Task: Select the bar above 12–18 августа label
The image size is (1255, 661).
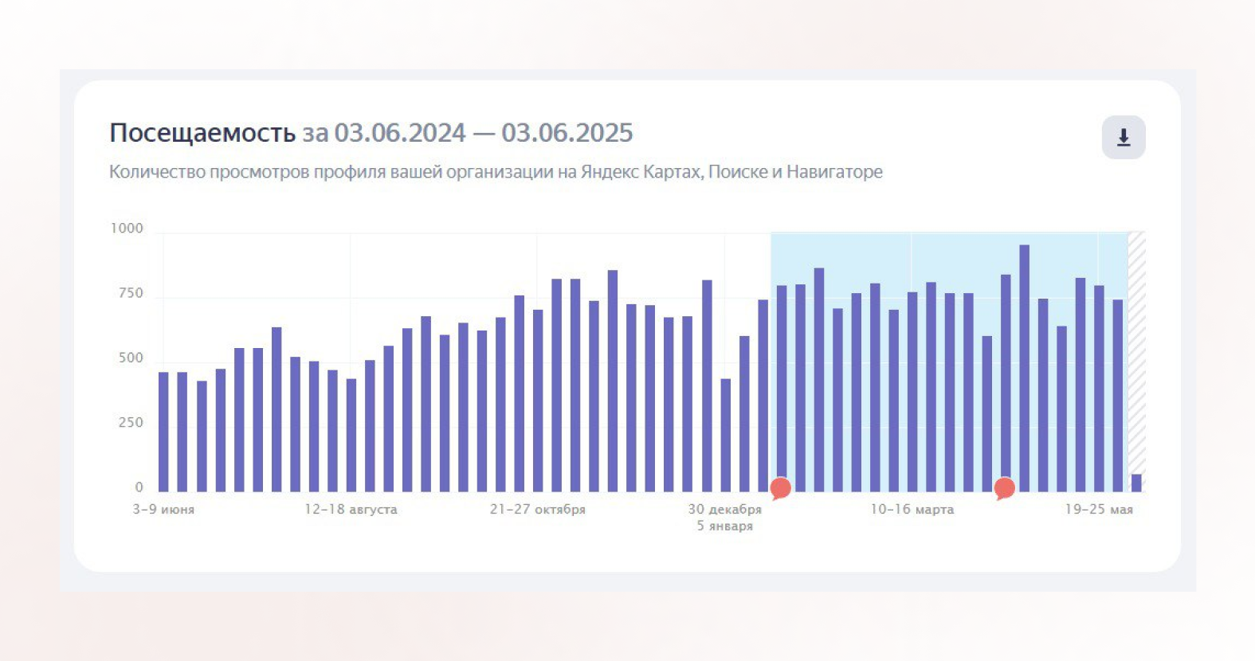Action: (351, 435)
